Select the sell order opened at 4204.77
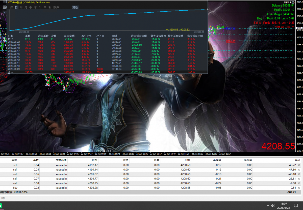Image resolution: width=303 pixels, height=210 pixels. 151,179
